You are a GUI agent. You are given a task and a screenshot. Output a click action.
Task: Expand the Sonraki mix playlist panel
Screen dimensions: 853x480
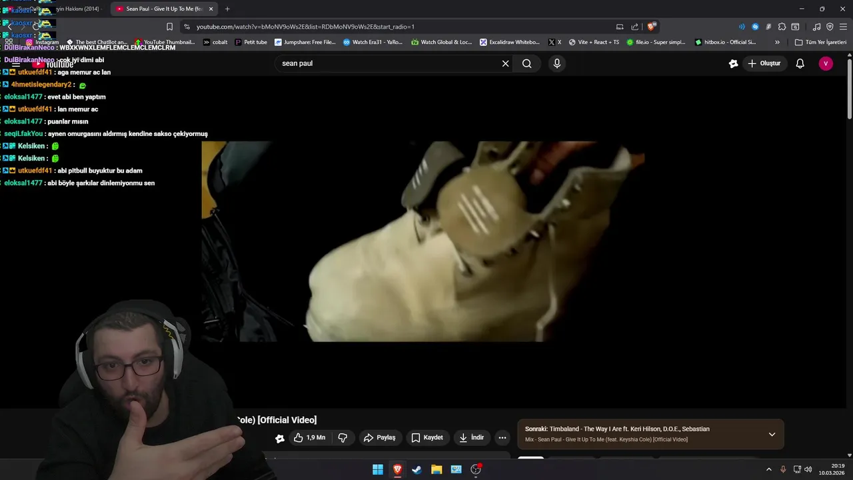click(x=772, y=434)
